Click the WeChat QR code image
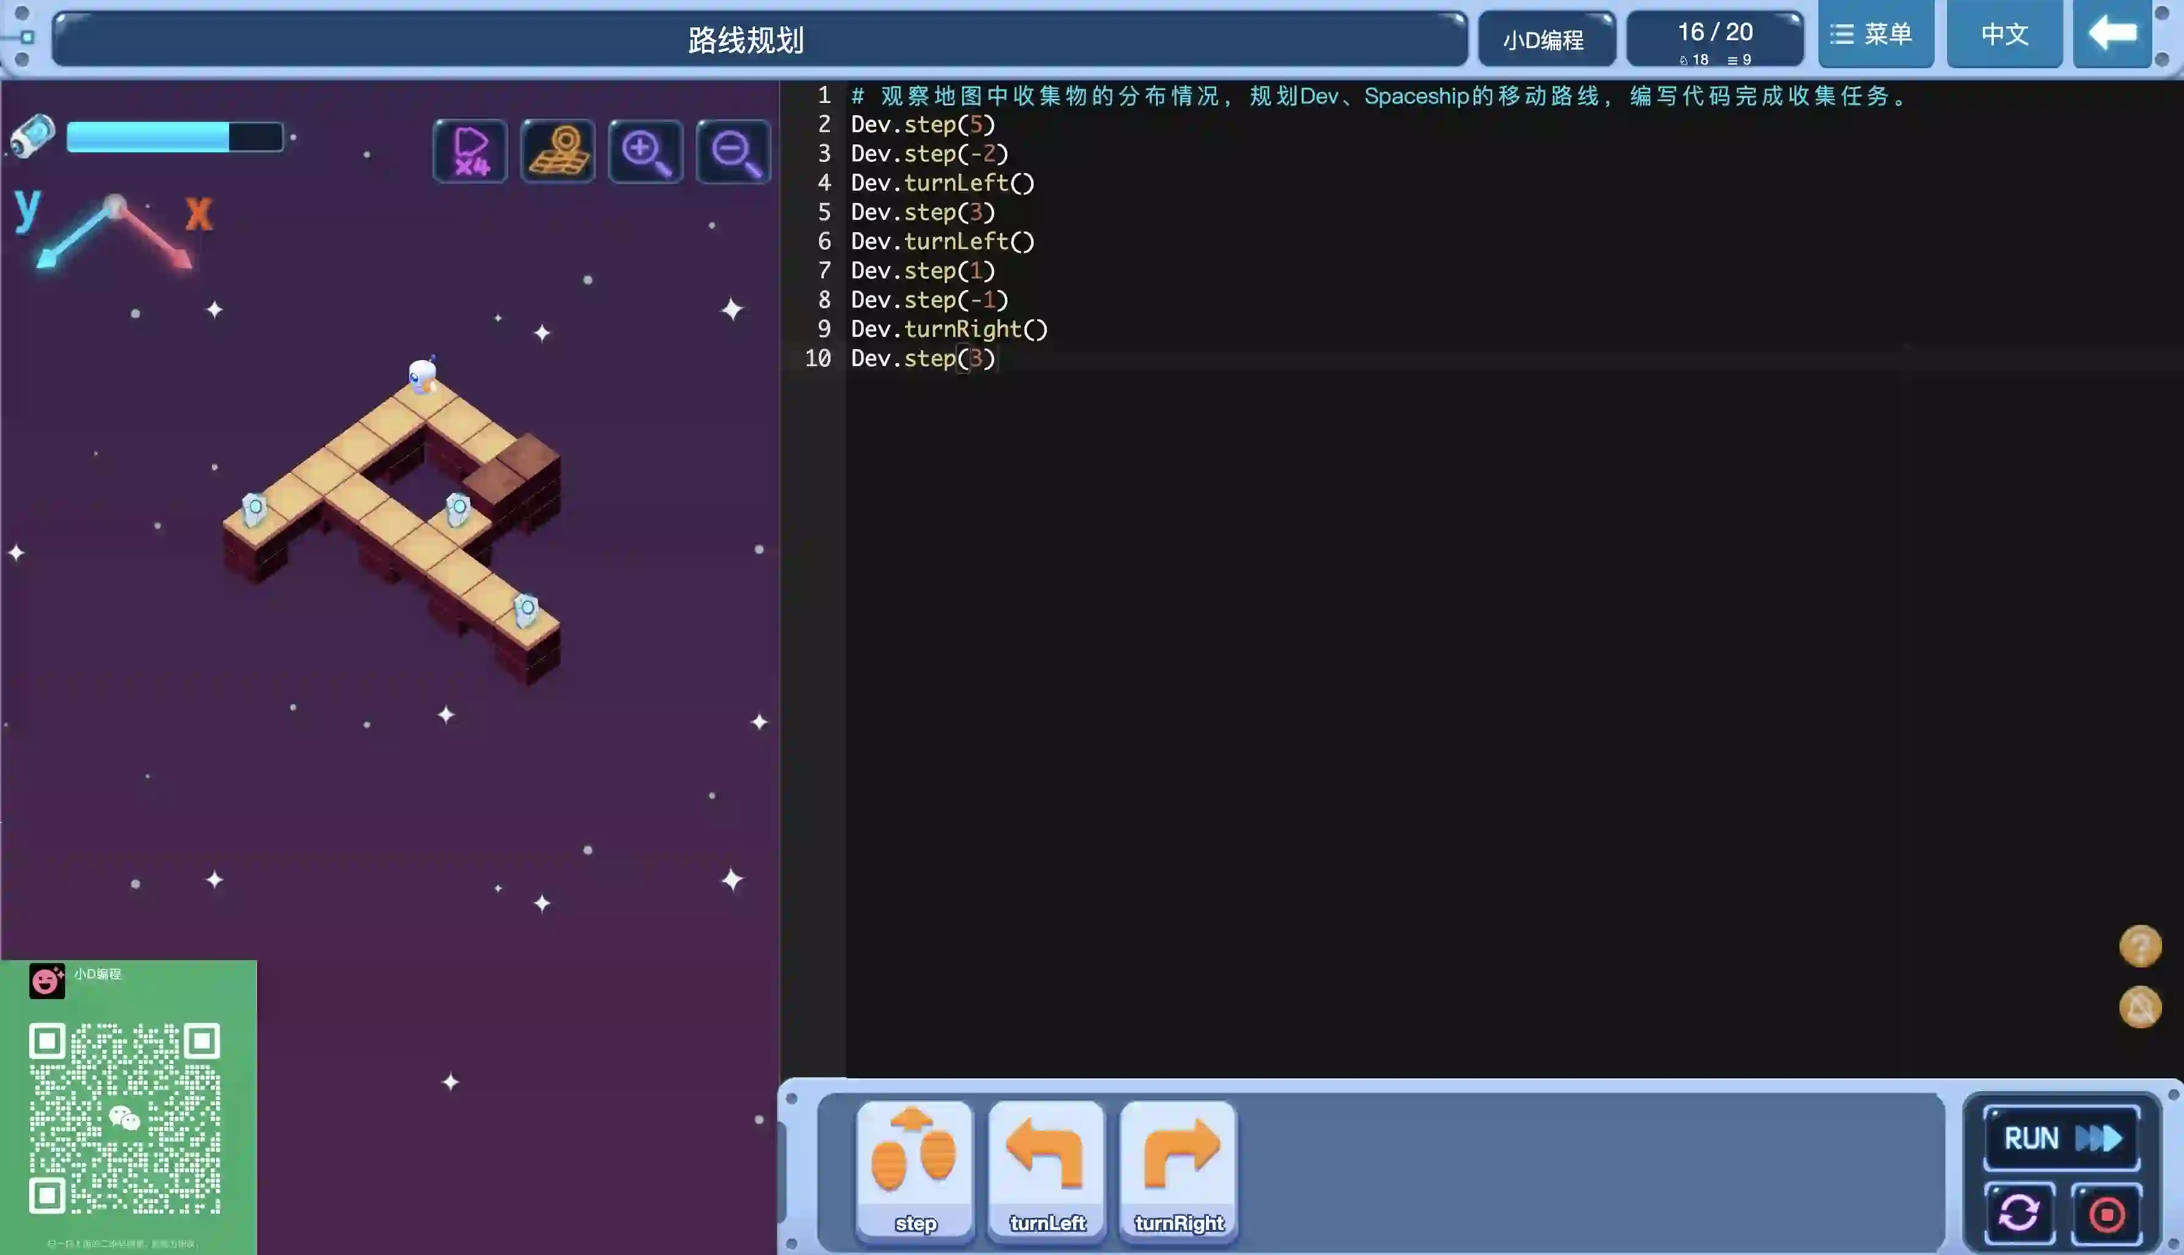2184x1255 pixels. click(125, 1118)
